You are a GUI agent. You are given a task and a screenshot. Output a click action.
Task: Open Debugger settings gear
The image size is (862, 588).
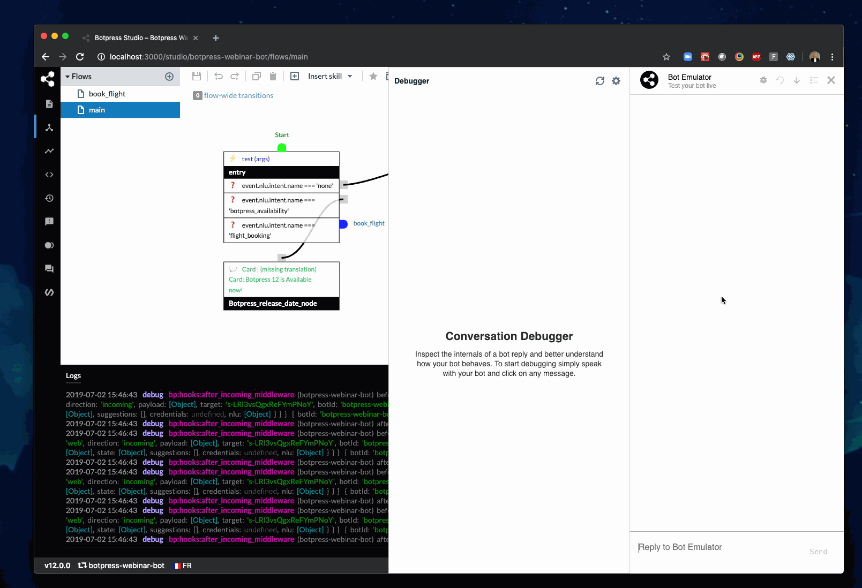pos(616,81)
